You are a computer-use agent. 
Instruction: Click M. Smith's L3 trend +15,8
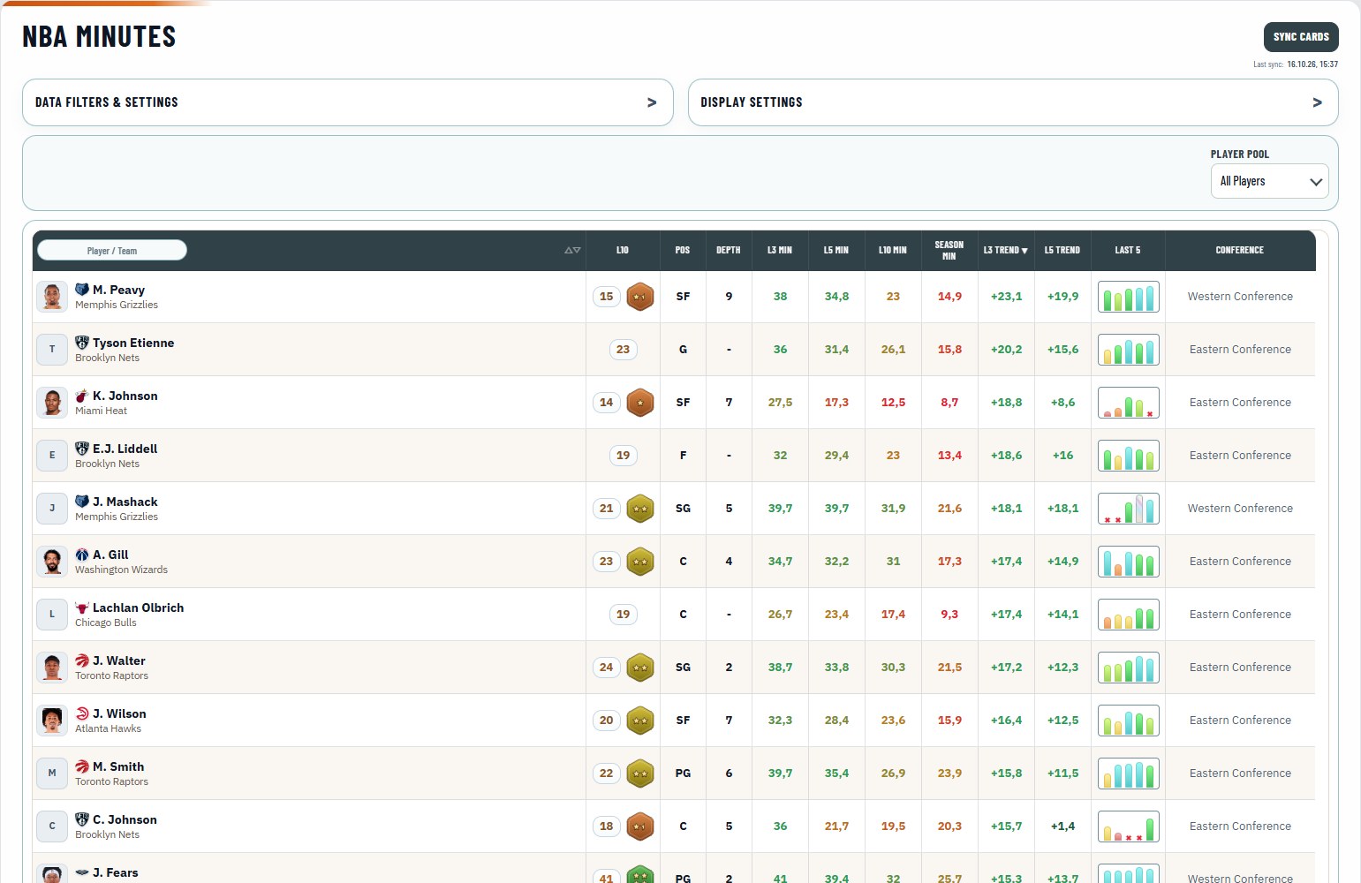pyautogui.click(x=1006, y=774)
